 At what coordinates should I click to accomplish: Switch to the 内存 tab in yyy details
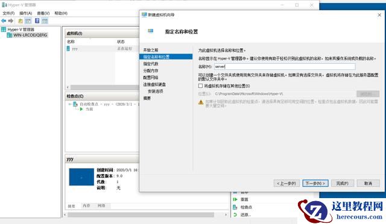86,206
